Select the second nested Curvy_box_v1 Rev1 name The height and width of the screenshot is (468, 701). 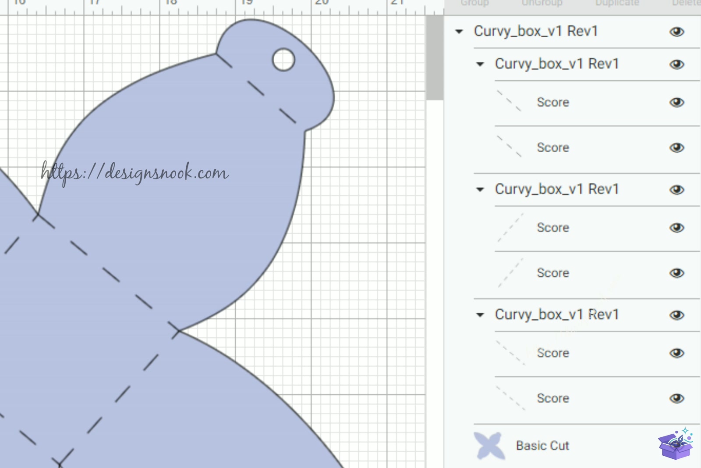(x=557, y=189)
